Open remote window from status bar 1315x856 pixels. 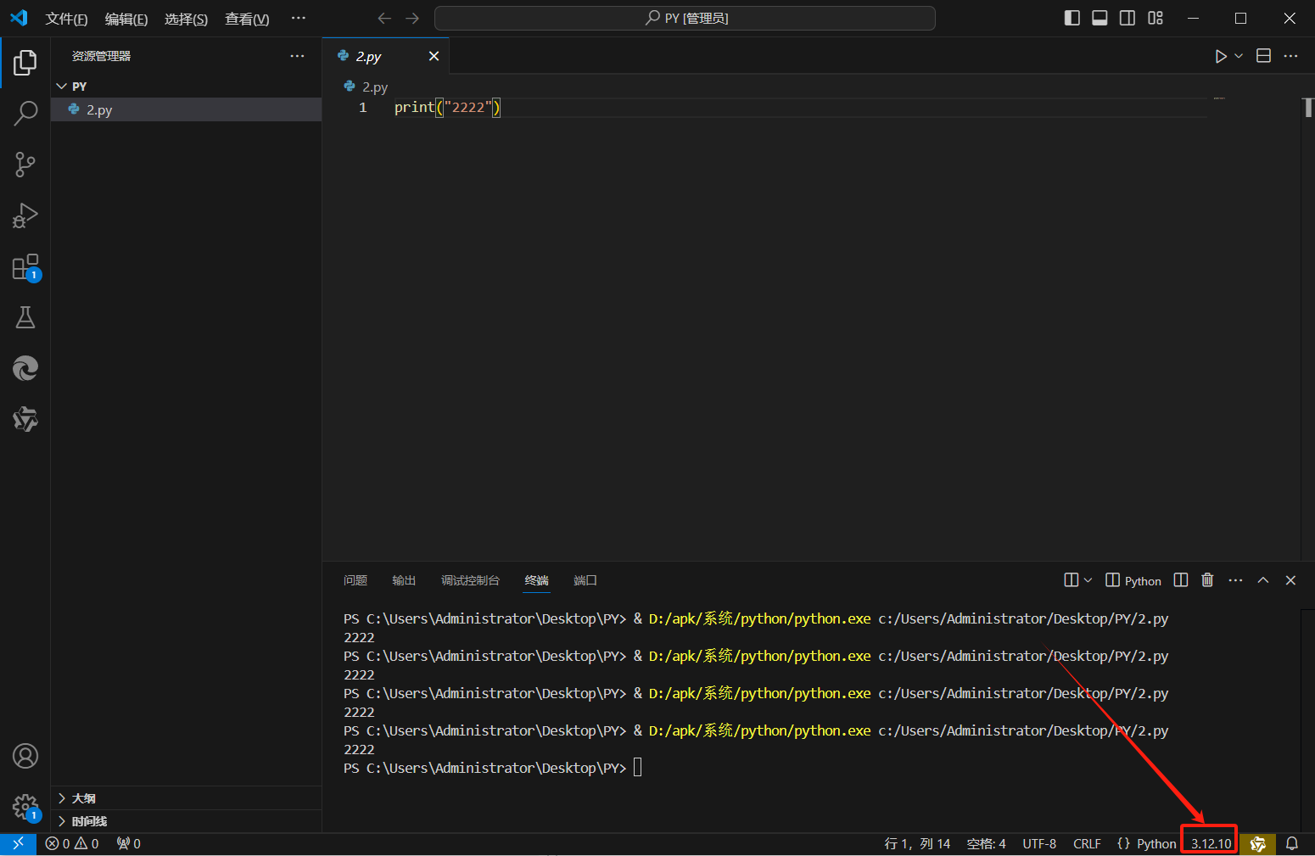(18, 843)
